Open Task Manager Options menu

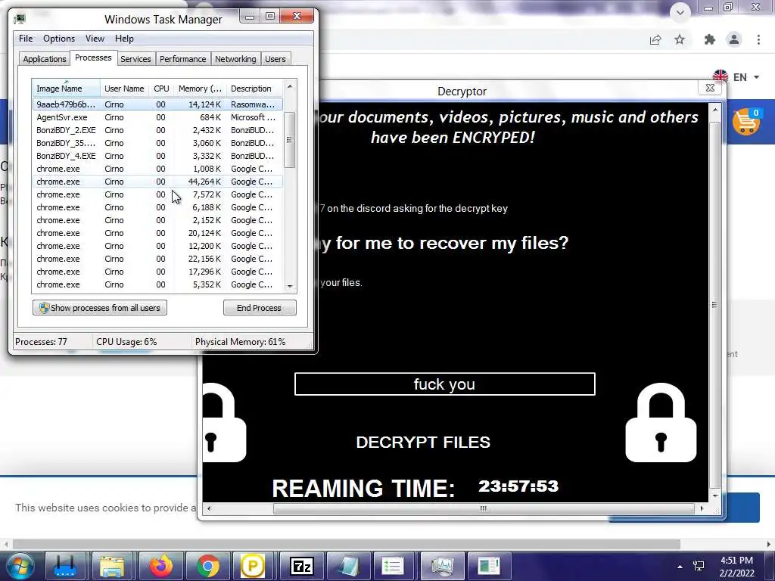pyautogui.click(x=59, y=39)
